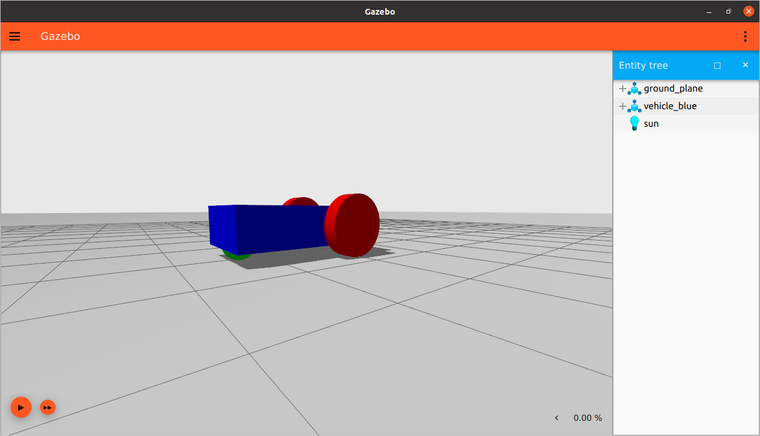Select the ground_plane entity label
Viewport: 760px width, 436px height.
pos(673,89)
